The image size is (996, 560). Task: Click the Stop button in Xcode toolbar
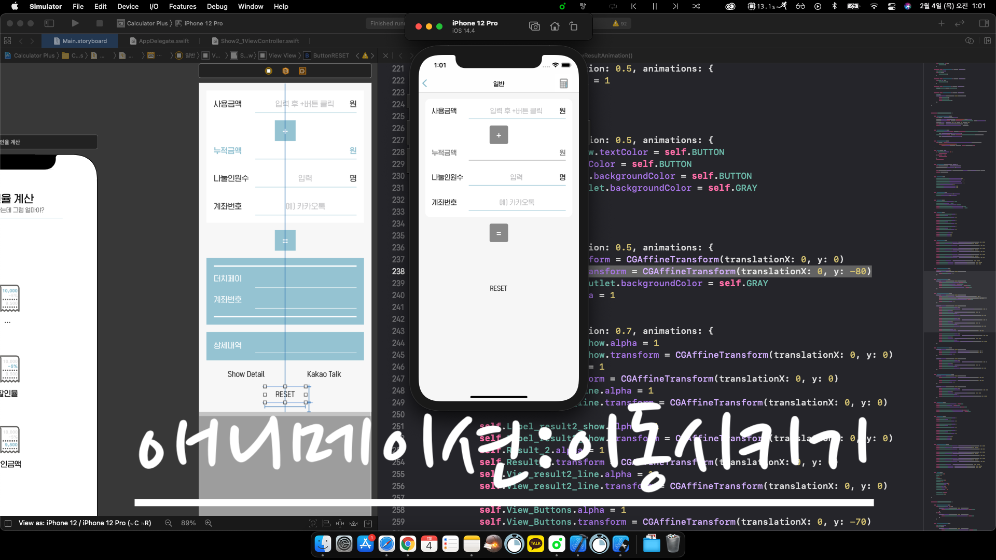100,23
